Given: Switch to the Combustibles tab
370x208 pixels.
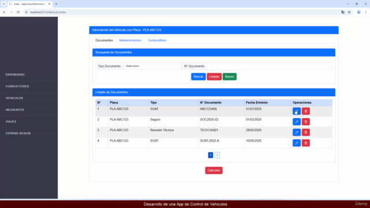Looking at the screenshot, I should coord(157,40).
